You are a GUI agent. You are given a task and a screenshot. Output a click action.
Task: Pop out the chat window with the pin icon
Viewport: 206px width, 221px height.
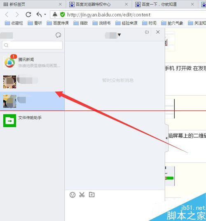pyautogui.click(x=147, y=32)
